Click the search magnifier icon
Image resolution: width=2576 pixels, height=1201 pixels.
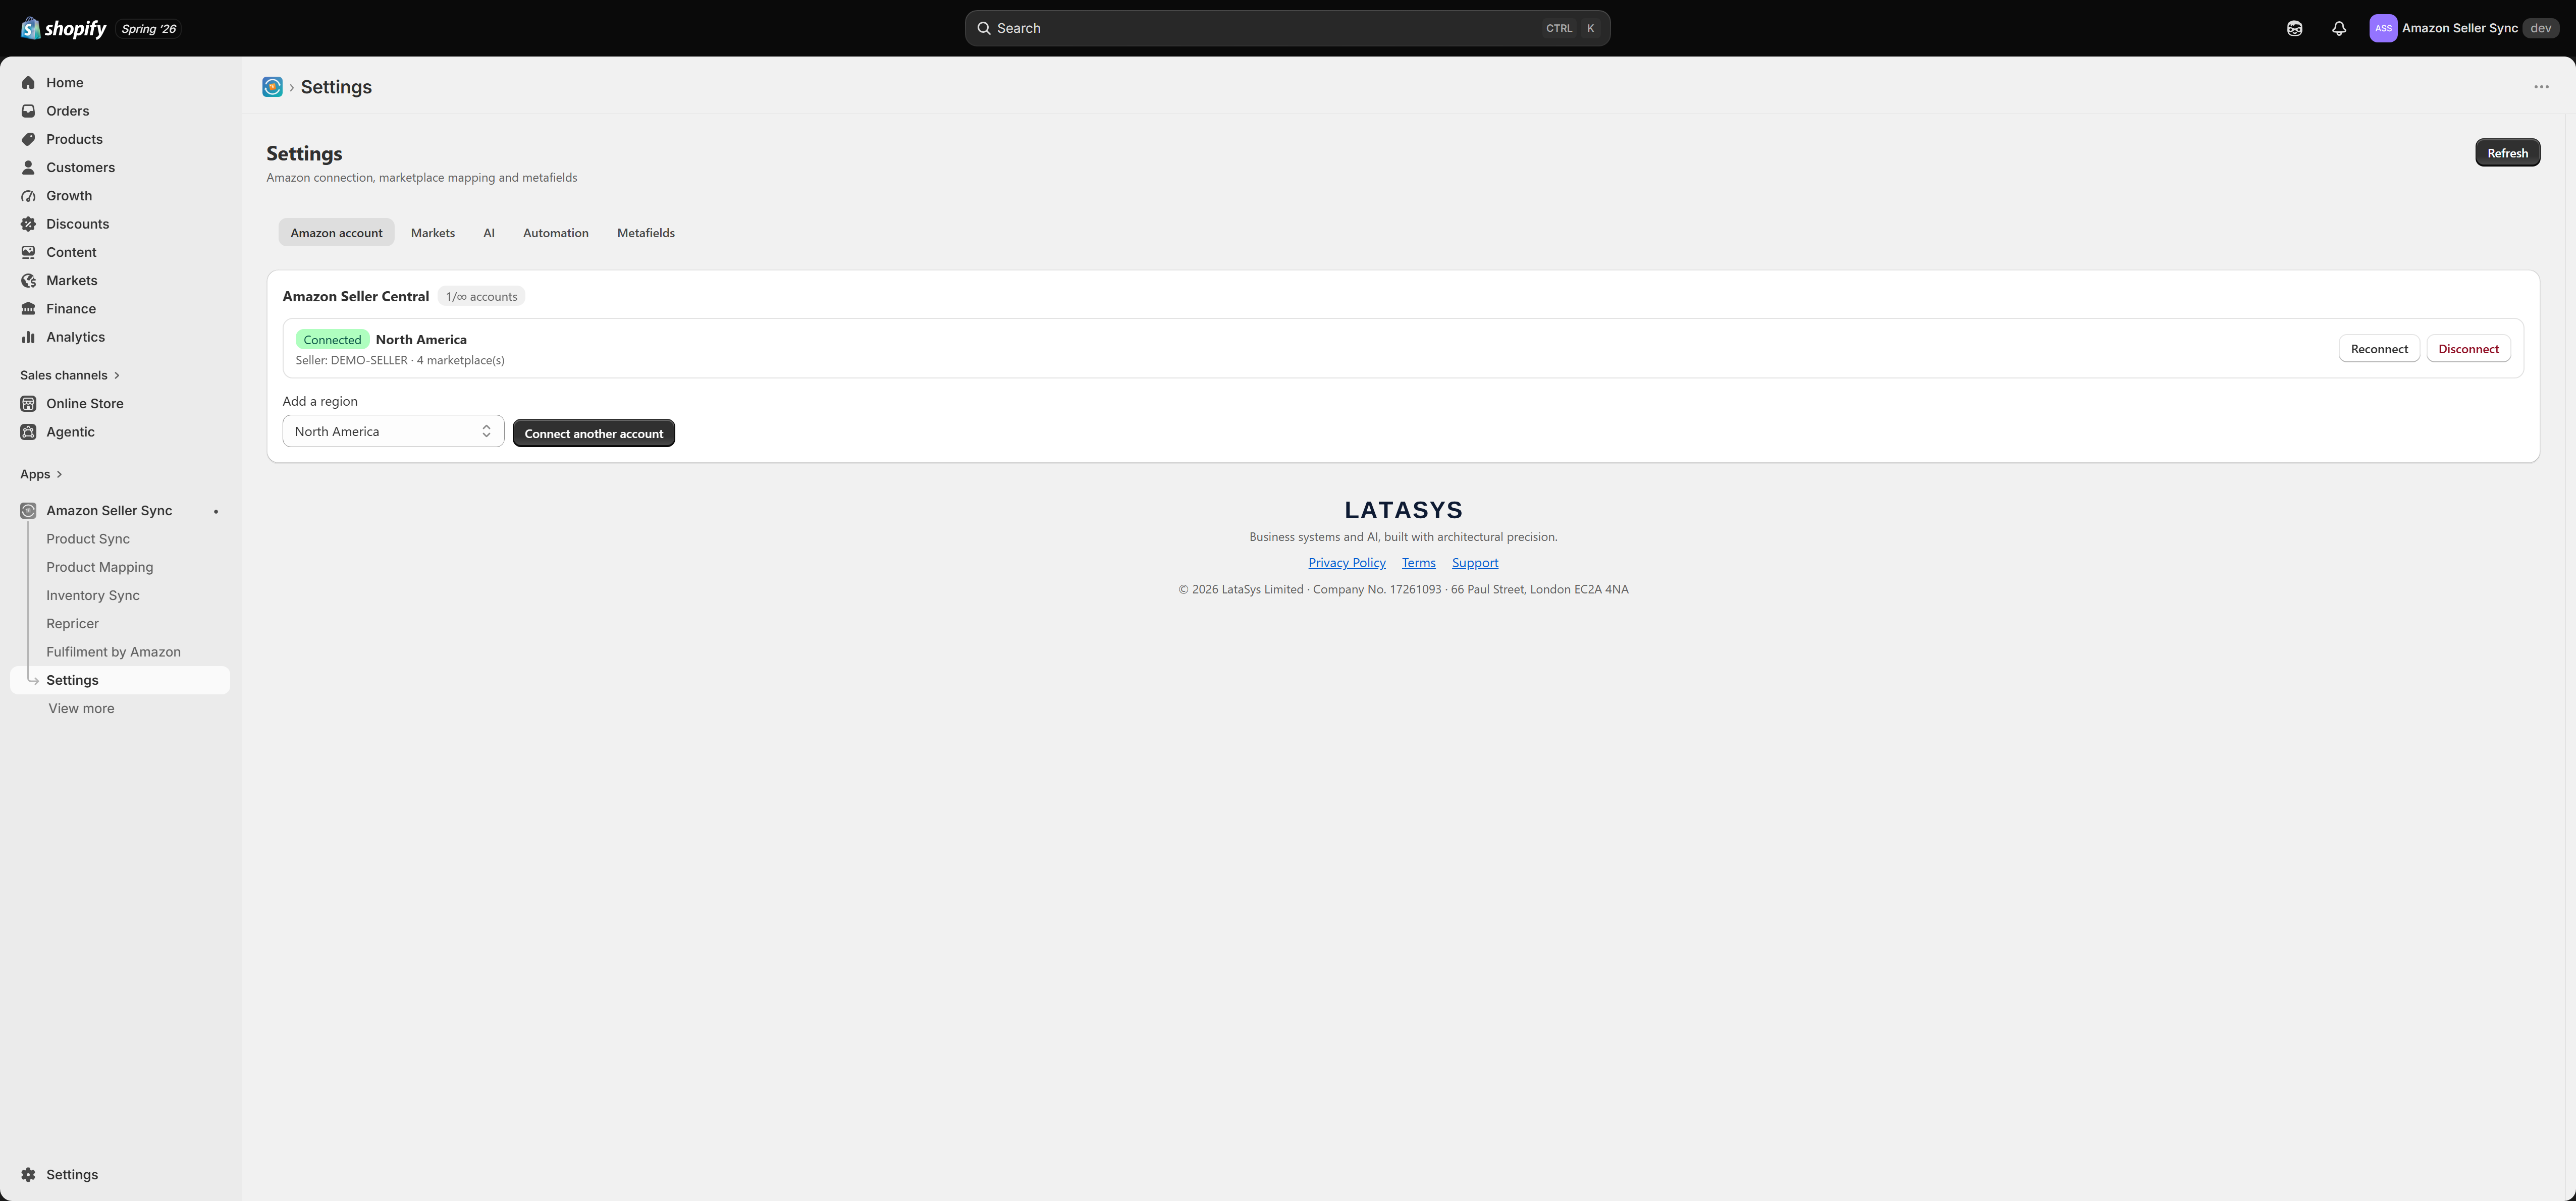point(984,28)
